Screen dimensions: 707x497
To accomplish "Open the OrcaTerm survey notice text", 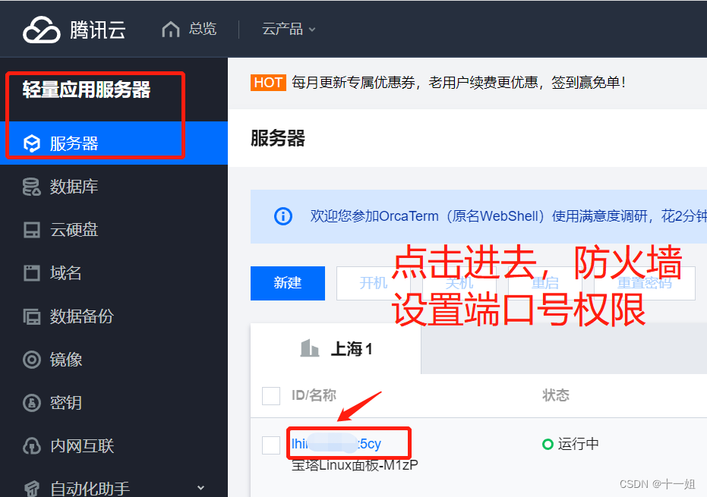I will [x=508, y=216].
